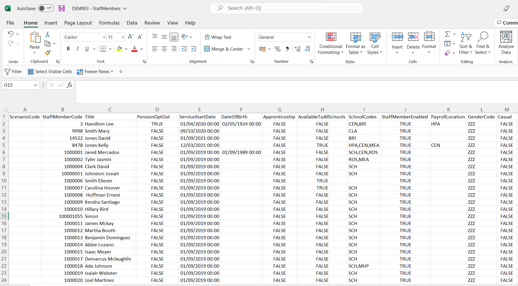Select the Format Painter brush icon
This screenshot has height=286, width=518.
click(47, 53)
